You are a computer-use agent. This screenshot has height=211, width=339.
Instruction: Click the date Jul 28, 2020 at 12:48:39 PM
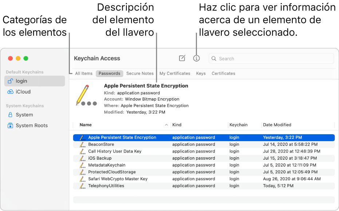pyautogui.click(x=292, y=151)
